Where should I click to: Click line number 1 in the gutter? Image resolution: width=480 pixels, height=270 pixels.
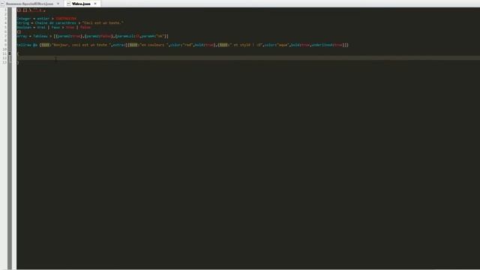tap(5, 10)
